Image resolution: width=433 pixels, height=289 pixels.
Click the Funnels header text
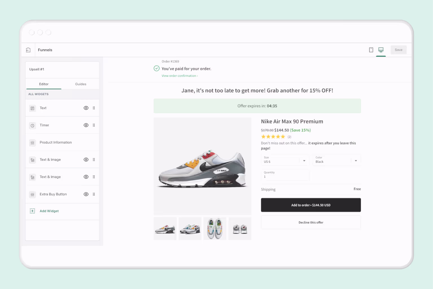[x=45, y=50]
